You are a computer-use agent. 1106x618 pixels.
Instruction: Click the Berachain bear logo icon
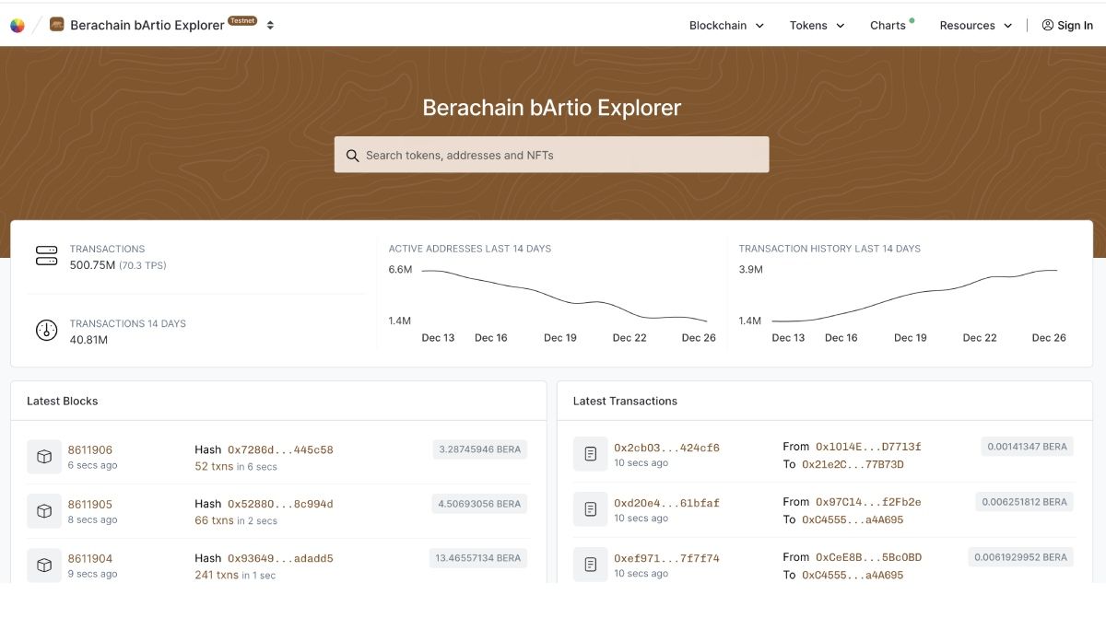pyautogui.click(x=57, y=26)
